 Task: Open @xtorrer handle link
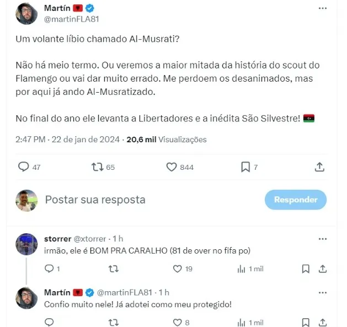[x=89, y=239]
